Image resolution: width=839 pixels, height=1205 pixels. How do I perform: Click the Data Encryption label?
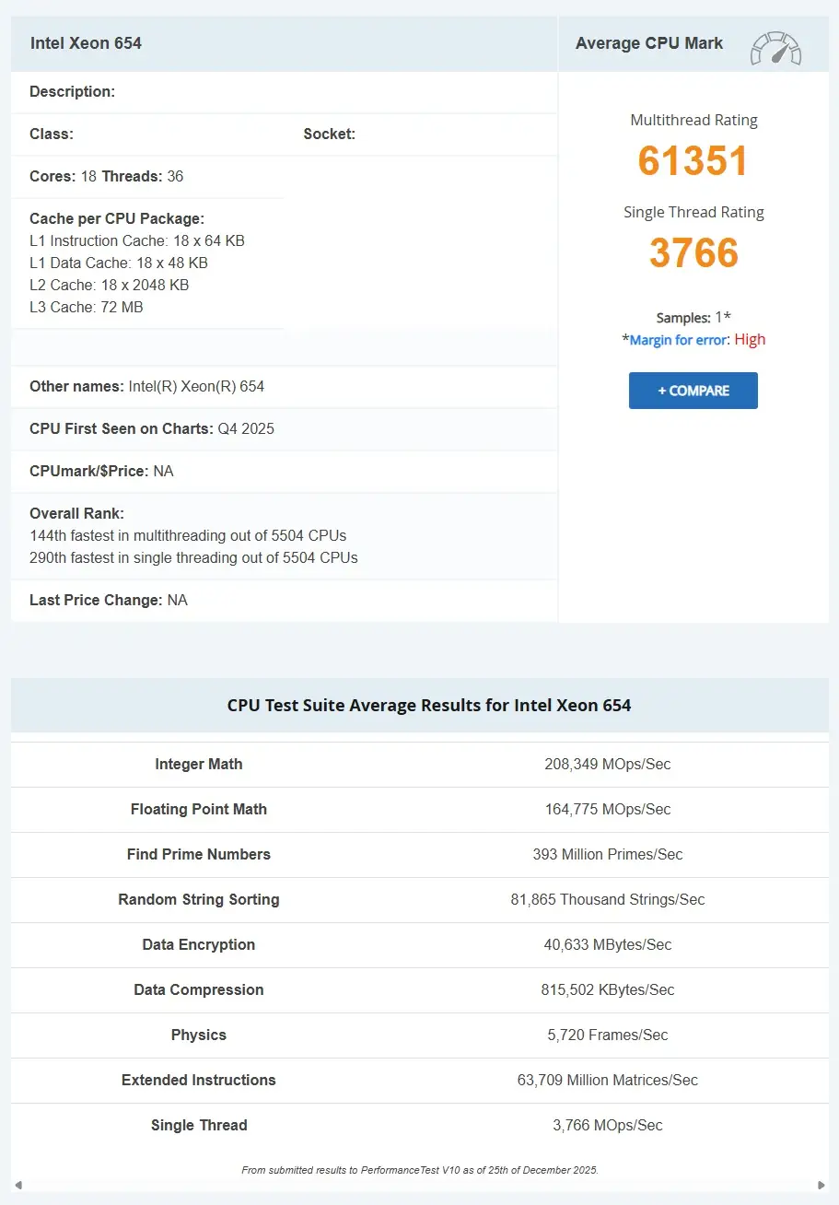tap(199, 945)
